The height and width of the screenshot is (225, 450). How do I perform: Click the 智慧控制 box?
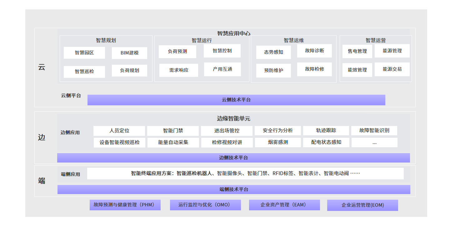pos(222,51)
